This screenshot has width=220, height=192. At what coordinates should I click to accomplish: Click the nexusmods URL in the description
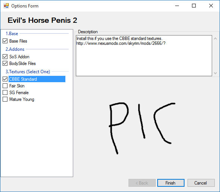pyautogui.click(x=121, y=43)
